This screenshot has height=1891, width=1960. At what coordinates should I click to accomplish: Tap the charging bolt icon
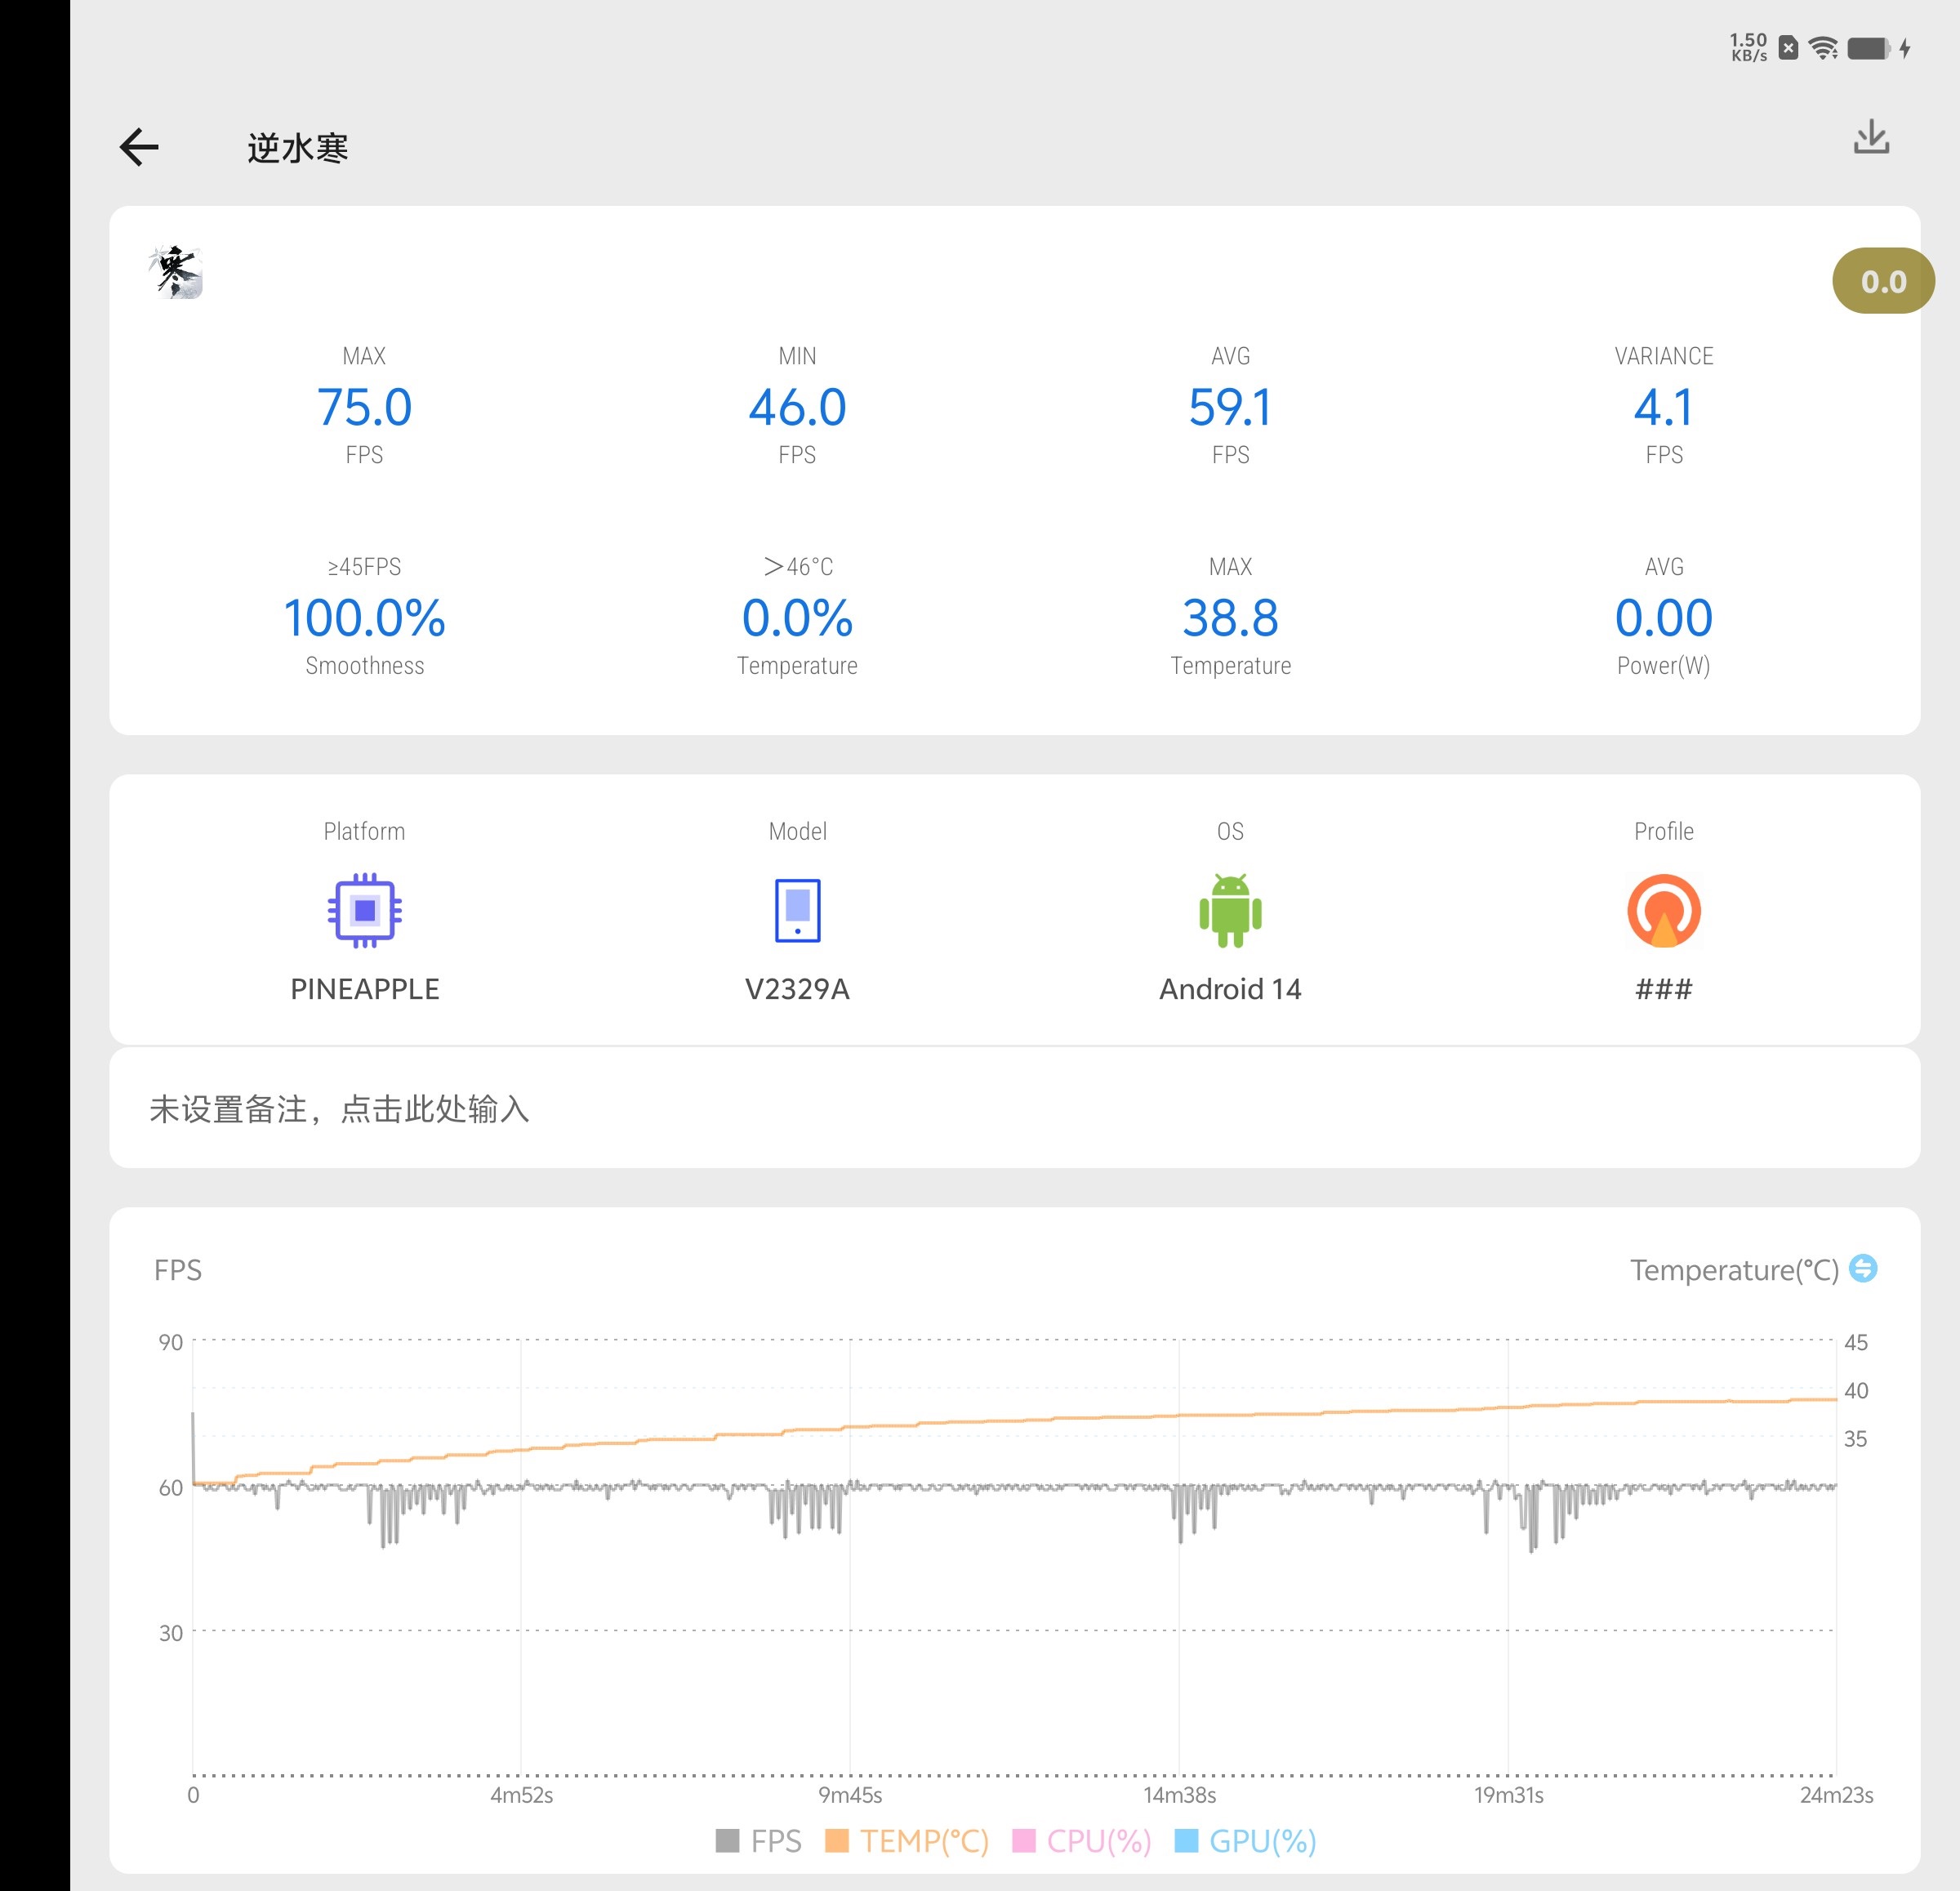pyautogui.click(x=1905, y=48)
